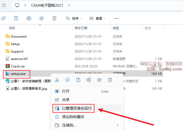
Task: Click the 必看2 jpg image icon
Action: [x=8, y=88]
